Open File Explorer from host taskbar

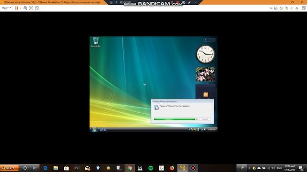56,168
